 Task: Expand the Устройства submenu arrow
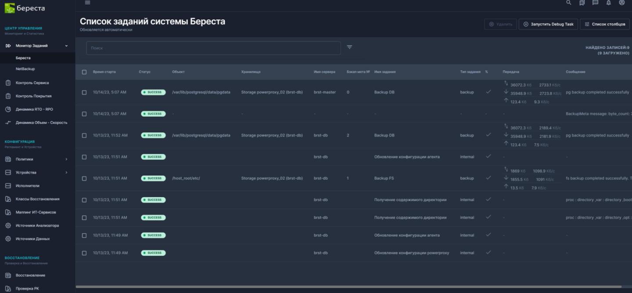(67, 173)
